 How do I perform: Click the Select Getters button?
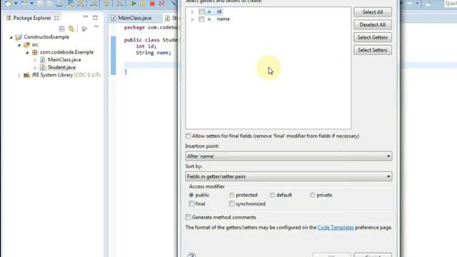pos(373,37)
